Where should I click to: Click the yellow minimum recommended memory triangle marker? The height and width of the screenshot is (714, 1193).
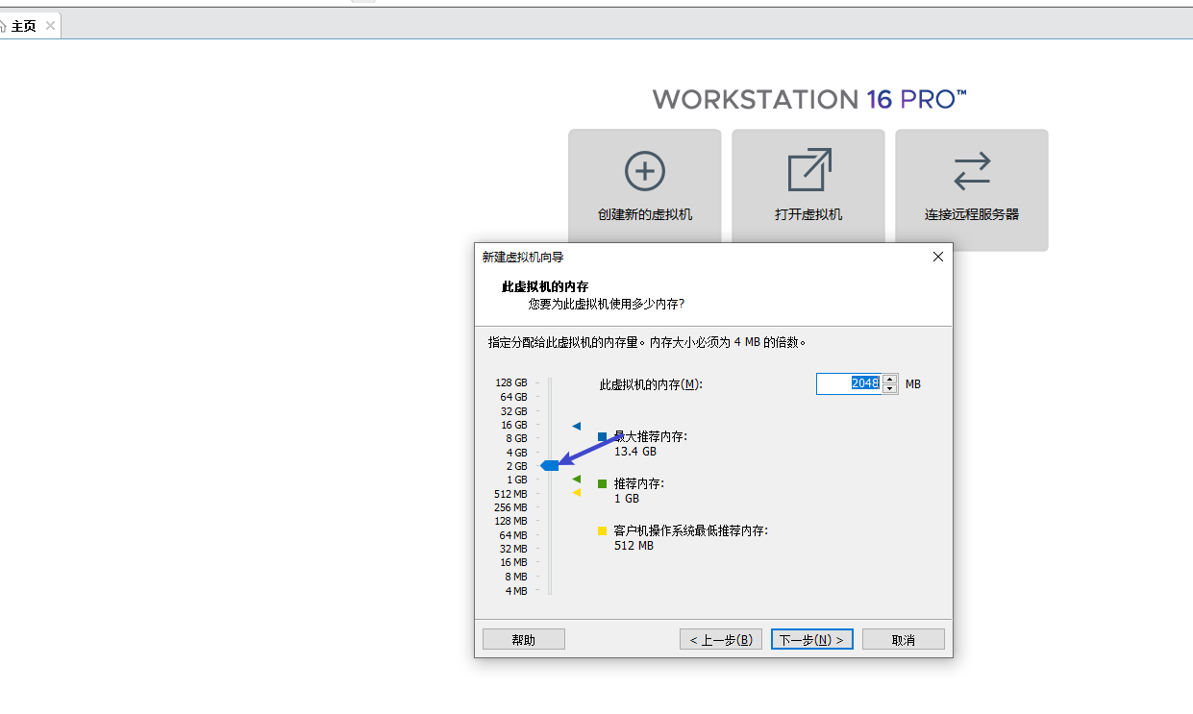(x=577, y=493)
